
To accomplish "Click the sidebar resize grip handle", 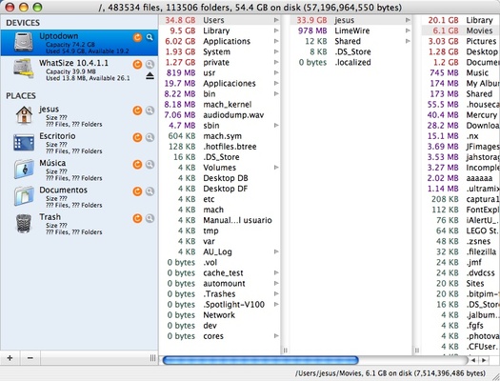I will tap(152, 358).
